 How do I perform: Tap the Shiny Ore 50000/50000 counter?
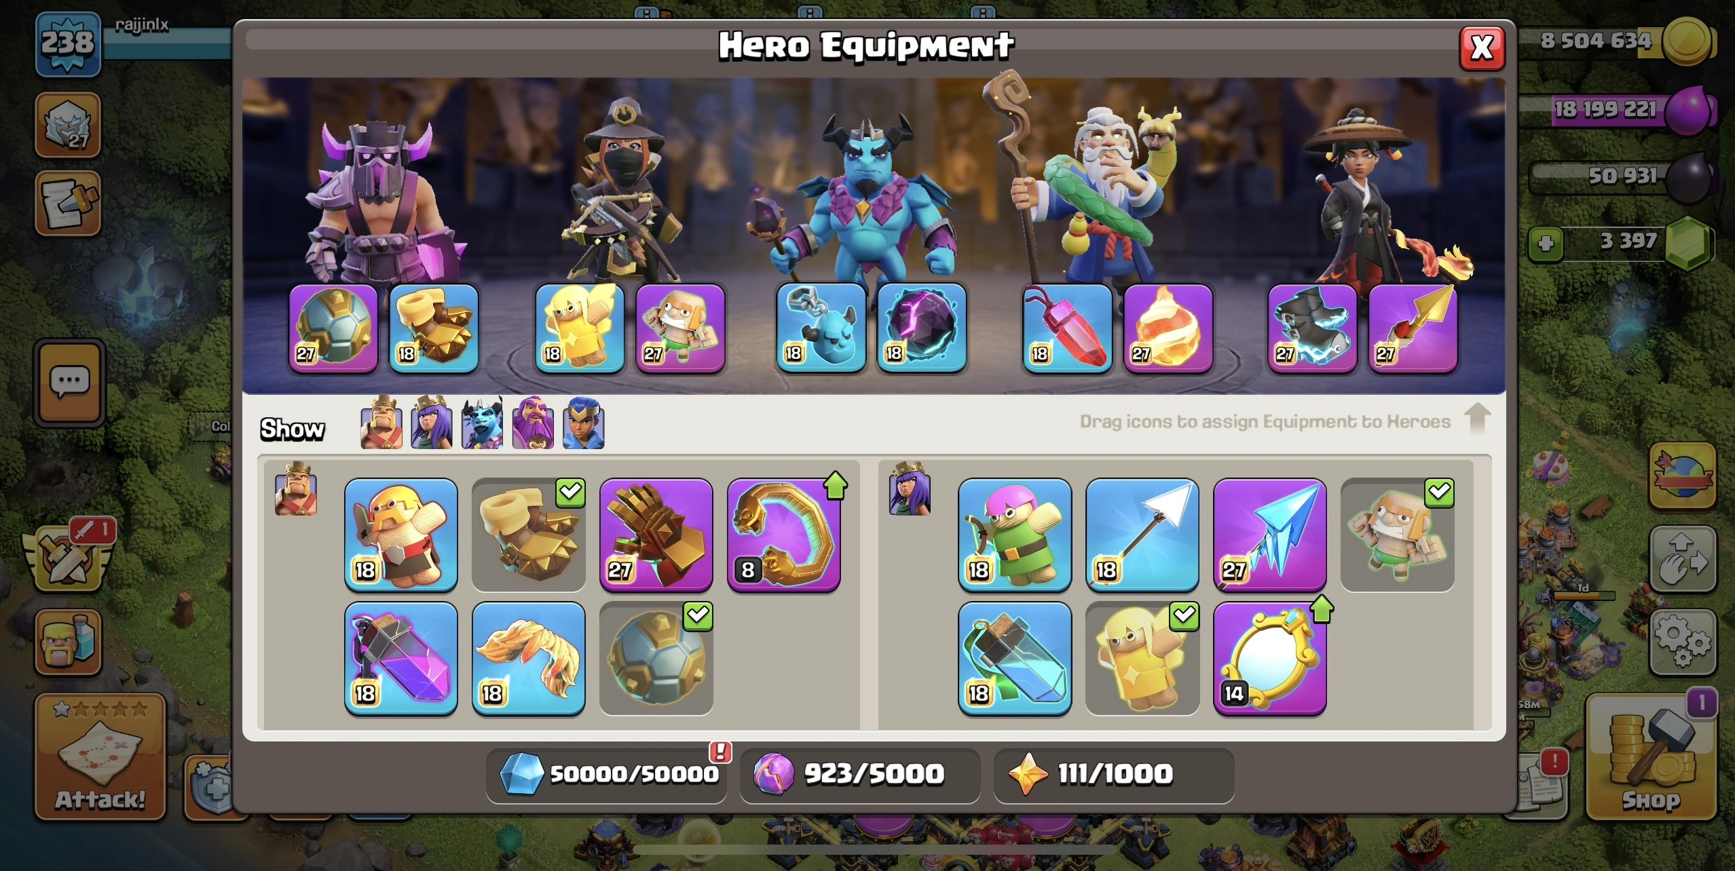coord(607,774)
